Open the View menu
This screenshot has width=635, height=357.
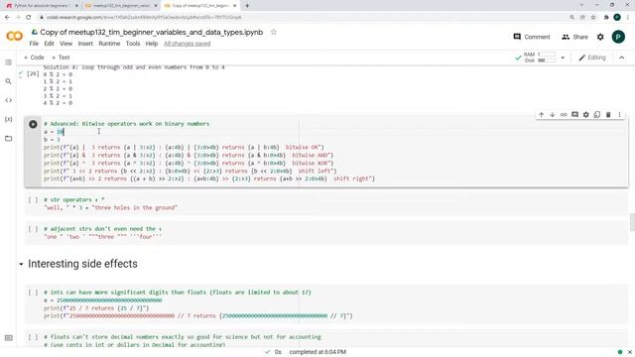pyautogui.click(x=66, y=44)
